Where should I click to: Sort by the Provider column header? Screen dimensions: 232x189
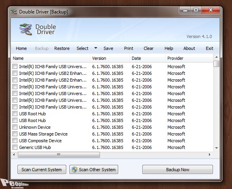[x=189, y=58]
